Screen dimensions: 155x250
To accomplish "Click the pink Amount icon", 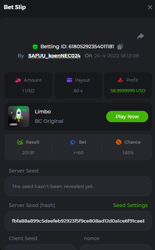I will click(18, 80).
